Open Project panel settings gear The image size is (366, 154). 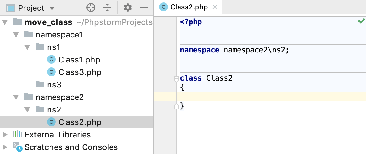click(x=128, y=8)
